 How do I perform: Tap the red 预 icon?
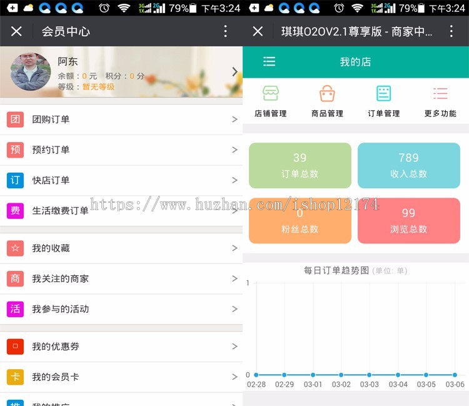15,150
